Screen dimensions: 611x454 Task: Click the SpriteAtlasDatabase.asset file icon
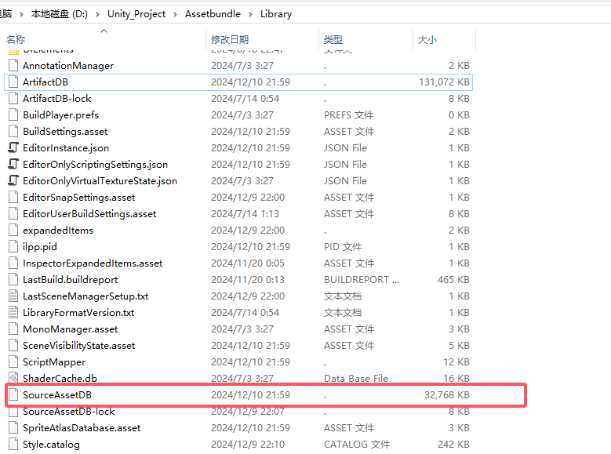(13, 427)
